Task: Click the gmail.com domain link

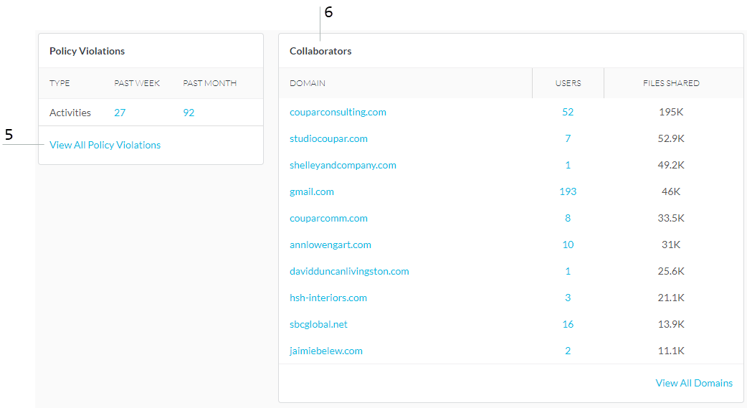Action: tap(312, 191)
